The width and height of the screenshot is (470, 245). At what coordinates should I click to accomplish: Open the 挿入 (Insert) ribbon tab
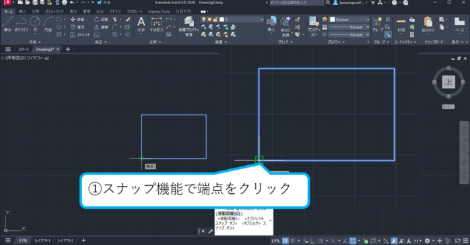22,11
